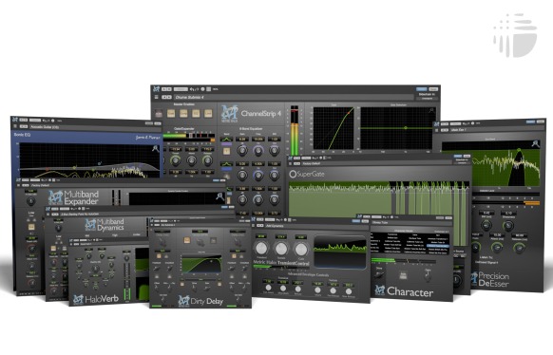The width and height of the screenshot is (553, 355).
Task: Click the first large white knob in TransientControl
Action: 261,248
